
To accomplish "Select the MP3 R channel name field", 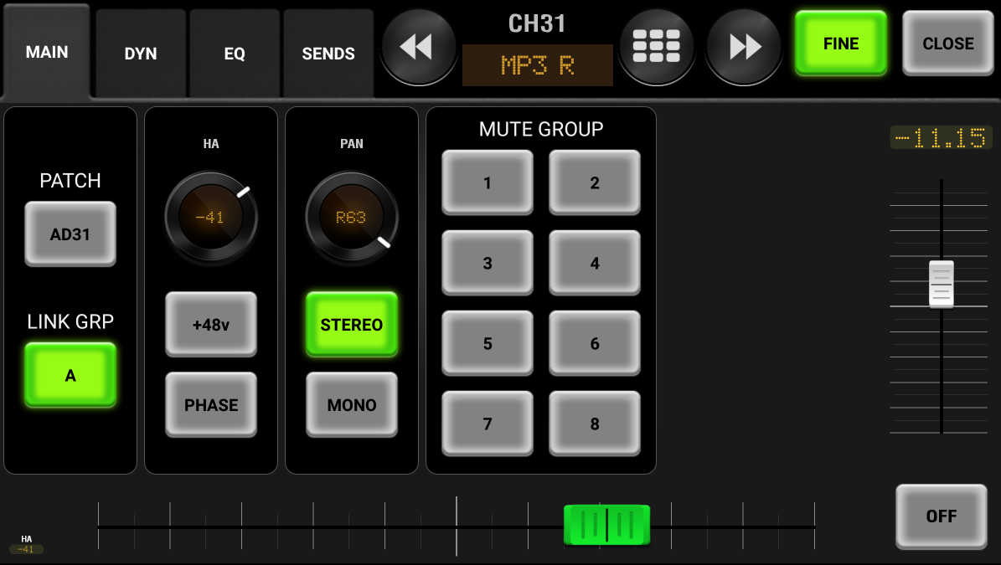I will [x=538, y=65].
